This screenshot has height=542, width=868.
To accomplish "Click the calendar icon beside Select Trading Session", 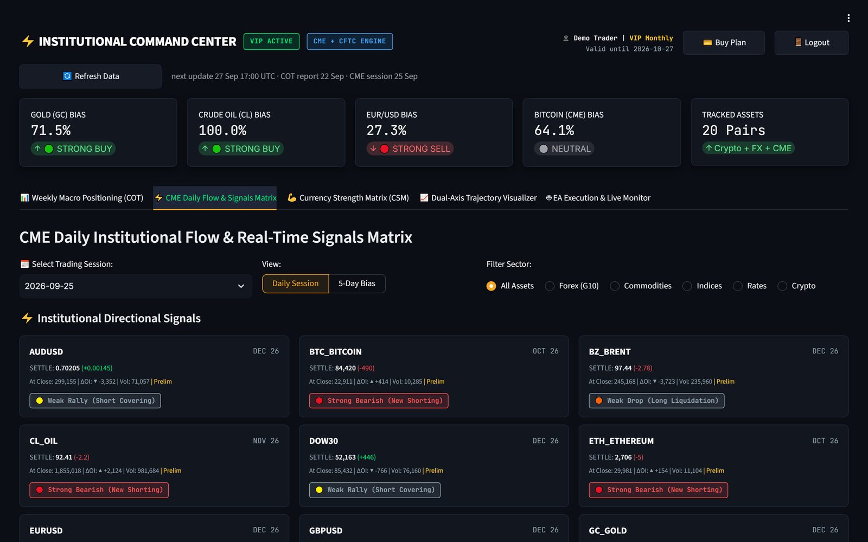I will coord(24,264).
